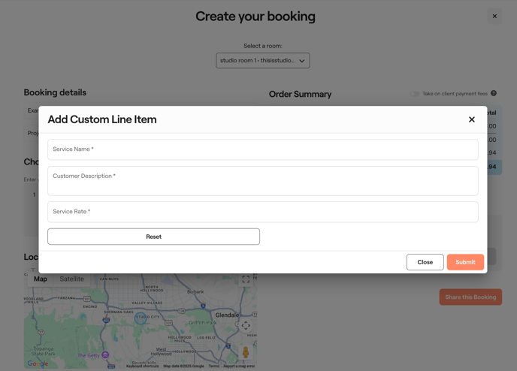Screen dimensions: 517x371
Task: Toggle the map fullscreen view icon
Action: pos(246,279)
